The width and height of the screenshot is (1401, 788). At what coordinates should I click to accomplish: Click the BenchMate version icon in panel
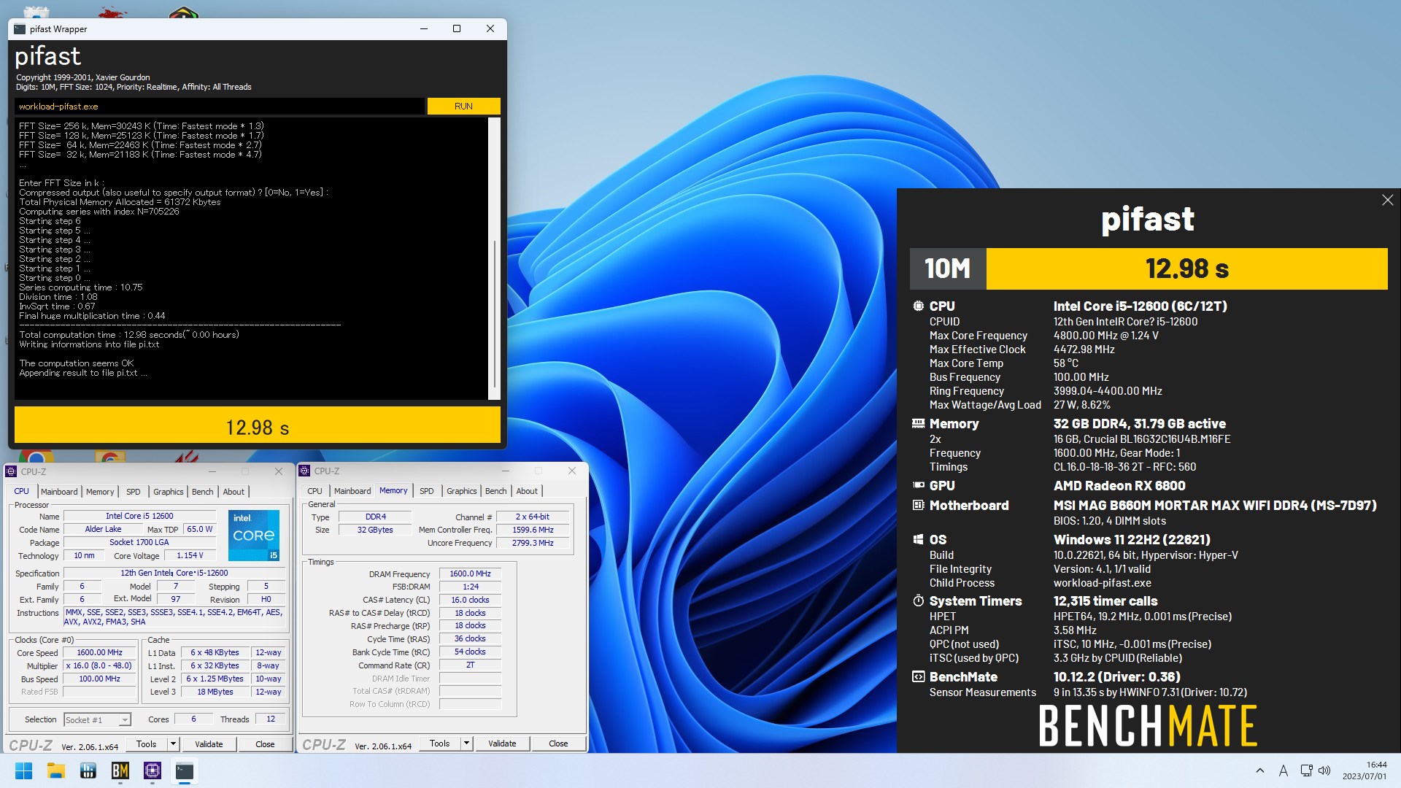(918, 676)
